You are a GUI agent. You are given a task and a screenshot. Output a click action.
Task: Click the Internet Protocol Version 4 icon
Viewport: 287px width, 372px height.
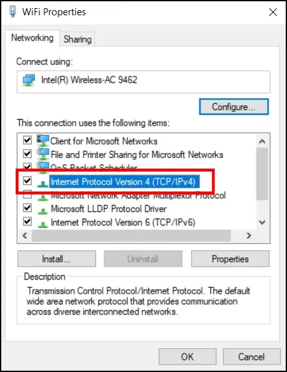[x=43, y=183]
